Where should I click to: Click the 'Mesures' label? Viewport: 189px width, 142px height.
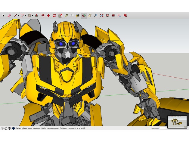tap(155, 128)
